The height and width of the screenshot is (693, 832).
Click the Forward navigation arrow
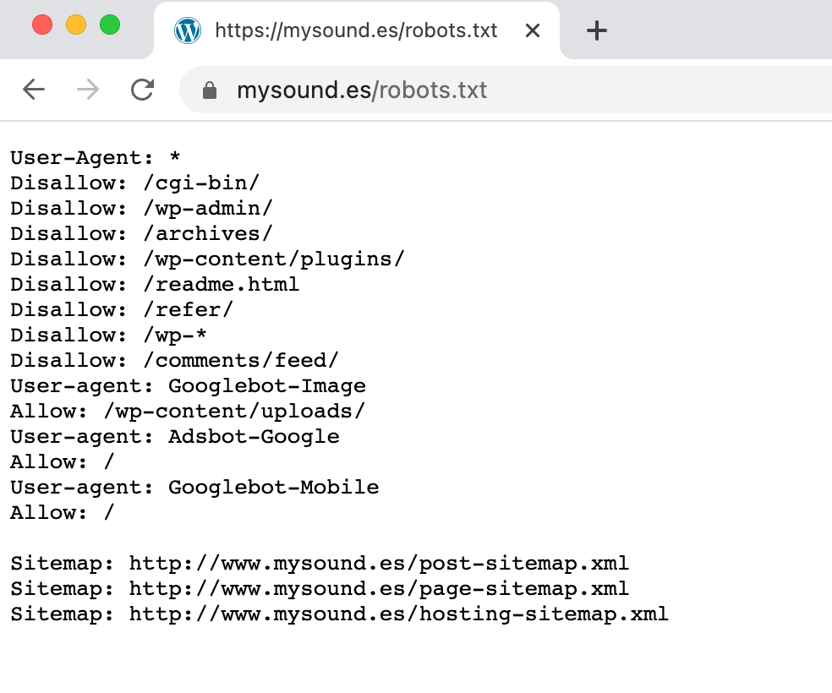pos(88,89)
